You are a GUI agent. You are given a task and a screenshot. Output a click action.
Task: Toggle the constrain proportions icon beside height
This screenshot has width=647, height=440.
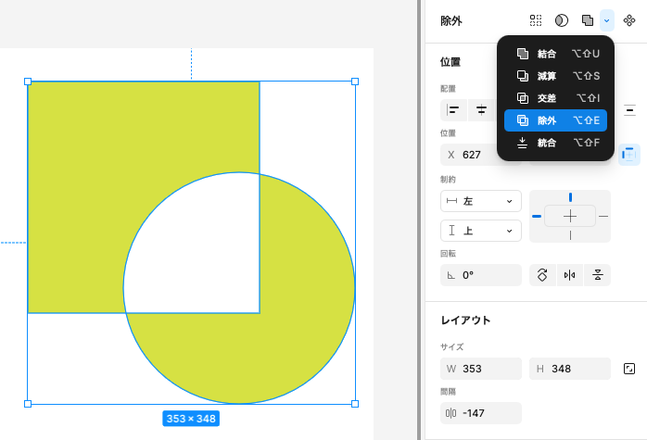[x=629, y=369]
